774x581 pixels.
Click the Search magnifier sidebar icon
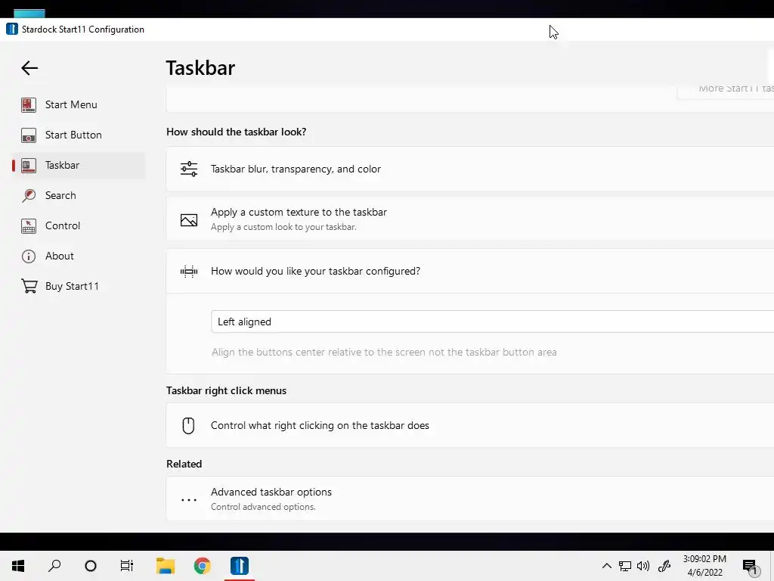(29, 196)
